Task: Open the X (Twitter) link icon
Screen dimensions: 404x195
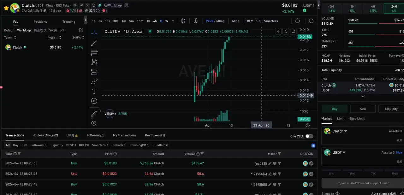Action: click(87, 5)
